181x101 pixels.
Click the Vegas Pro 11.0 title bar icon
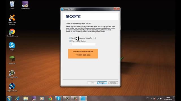[x=62, y=9]
